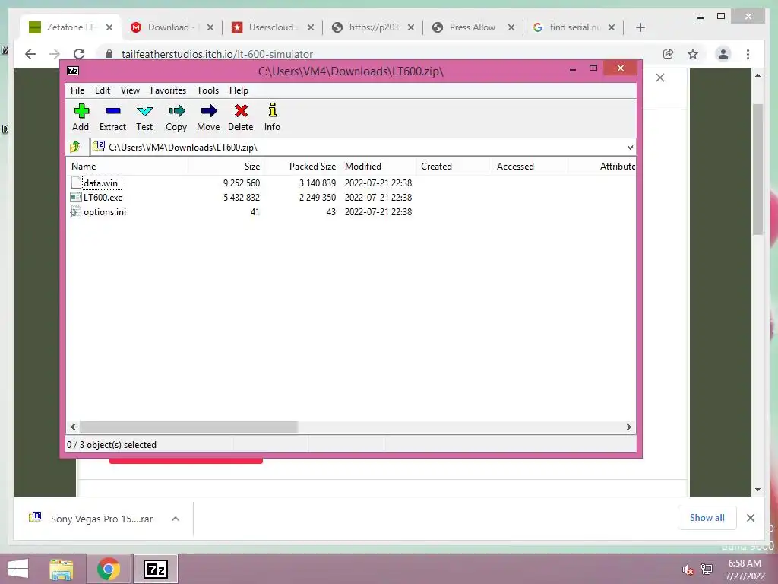Viewport: 778px width, 584px height.
Task: Click the 7z title bar icon
Action: coord(73,71)
